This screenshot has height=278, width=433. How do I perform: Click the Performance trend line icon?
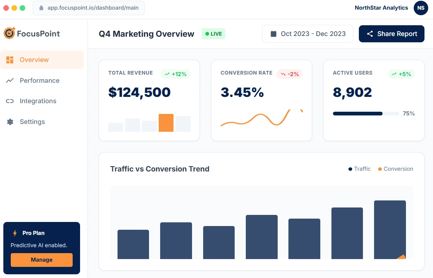(x=10, y=81)
